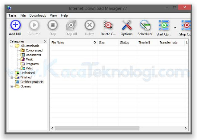
Task: Click the Delete toolbar icon
Action: (x=90, y=25)
